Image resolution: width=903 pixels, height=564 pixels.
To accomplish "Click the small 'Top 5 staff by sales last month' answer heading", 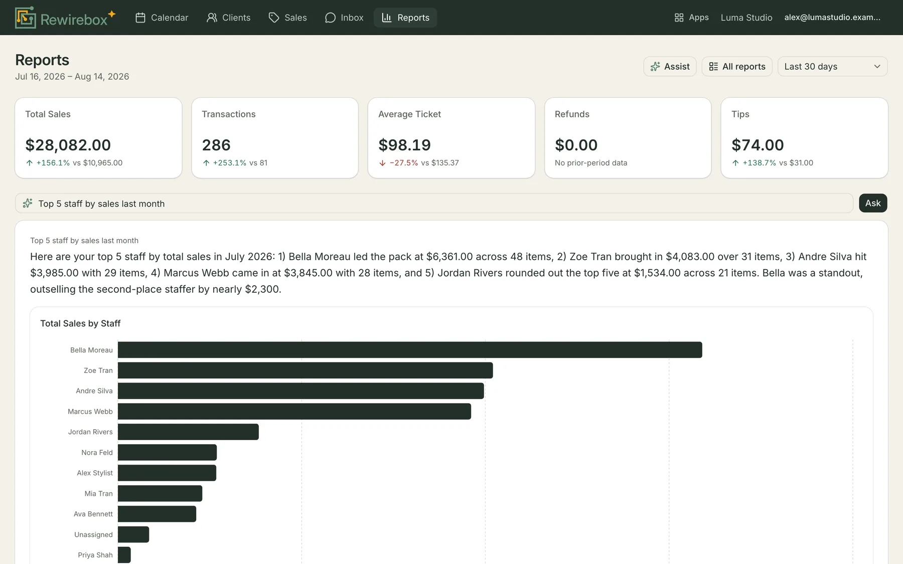I will [x=84, y=241].
